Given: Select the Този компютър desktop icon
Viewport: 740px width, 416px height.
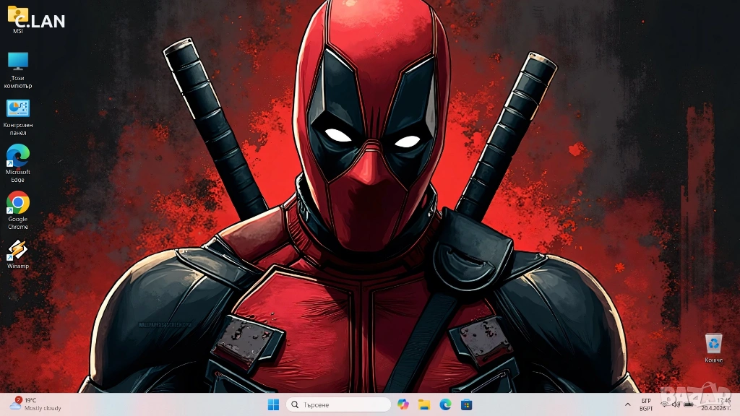Looking at the screenshot, I should point(17,70).
